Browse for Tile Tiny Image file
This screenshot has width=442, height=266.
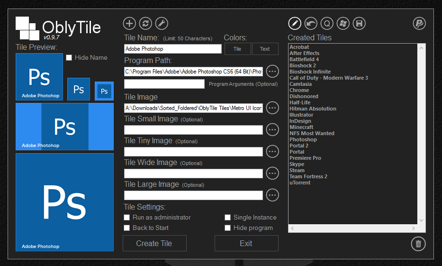pyautogui.click(x=272, y=151)
